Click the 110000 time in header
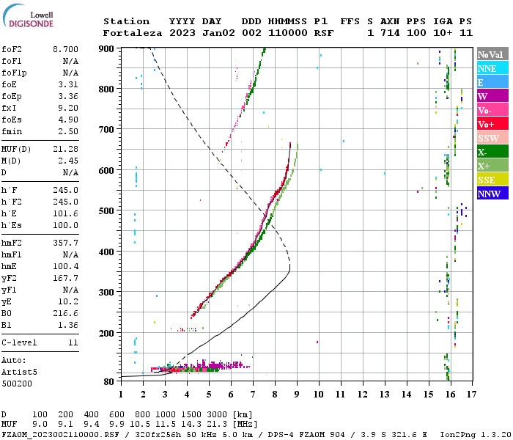The image size is (513, 440). pos(288,33)
